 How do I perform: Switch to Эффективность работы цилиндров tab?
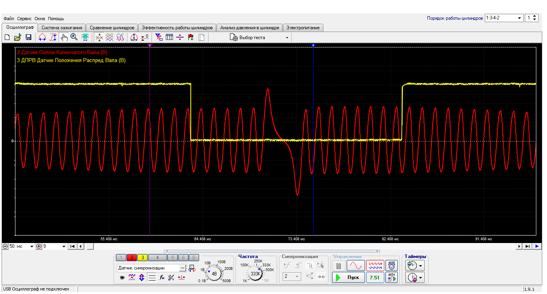[177, 28]
